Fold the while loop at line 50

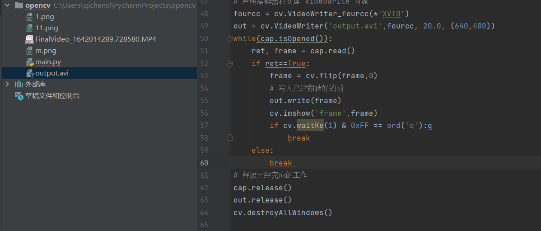230,39
